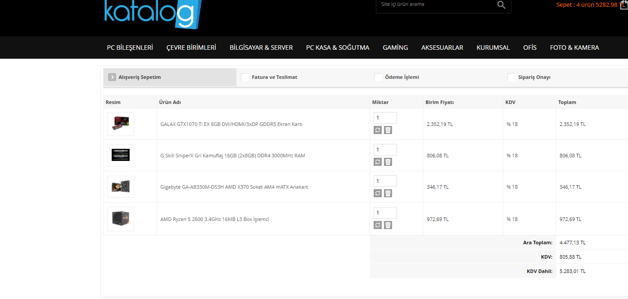Refresh quantity for GALAX GTX1070 Ti
The height and width of the screenshot is (299, 628).
[x=378, y=130]
